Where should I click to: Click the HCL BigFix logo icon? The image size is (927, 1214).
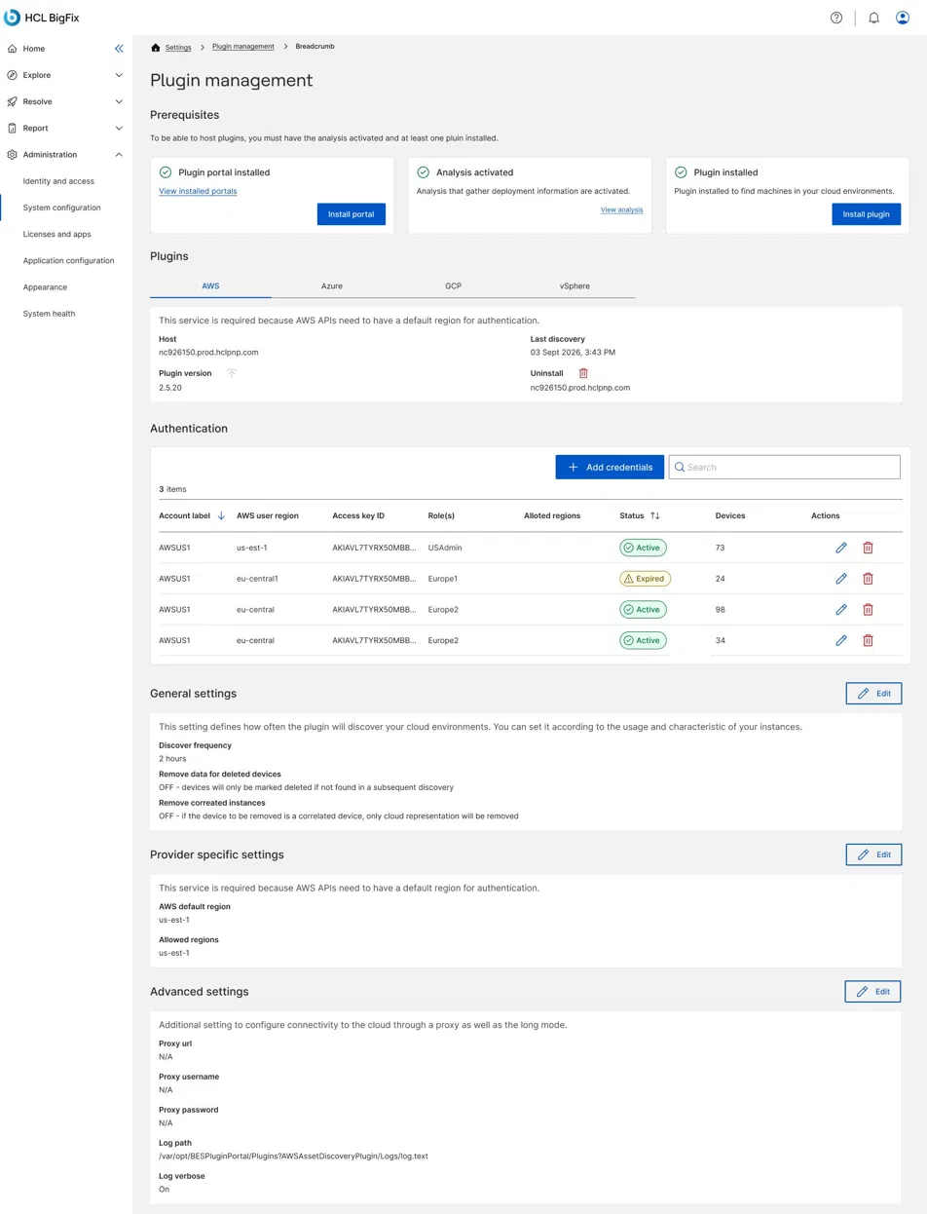[x=12, y=17]
